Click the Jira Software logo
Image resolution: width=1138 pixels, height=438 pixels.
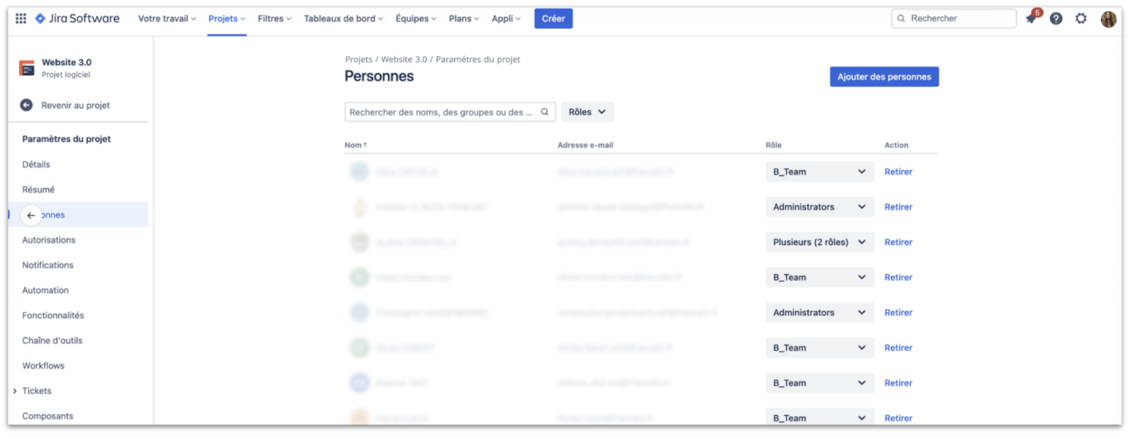point(76,18)
